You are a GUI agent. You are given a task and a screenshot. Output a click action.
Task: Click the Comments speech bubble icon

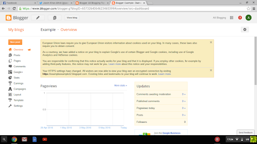10,66
